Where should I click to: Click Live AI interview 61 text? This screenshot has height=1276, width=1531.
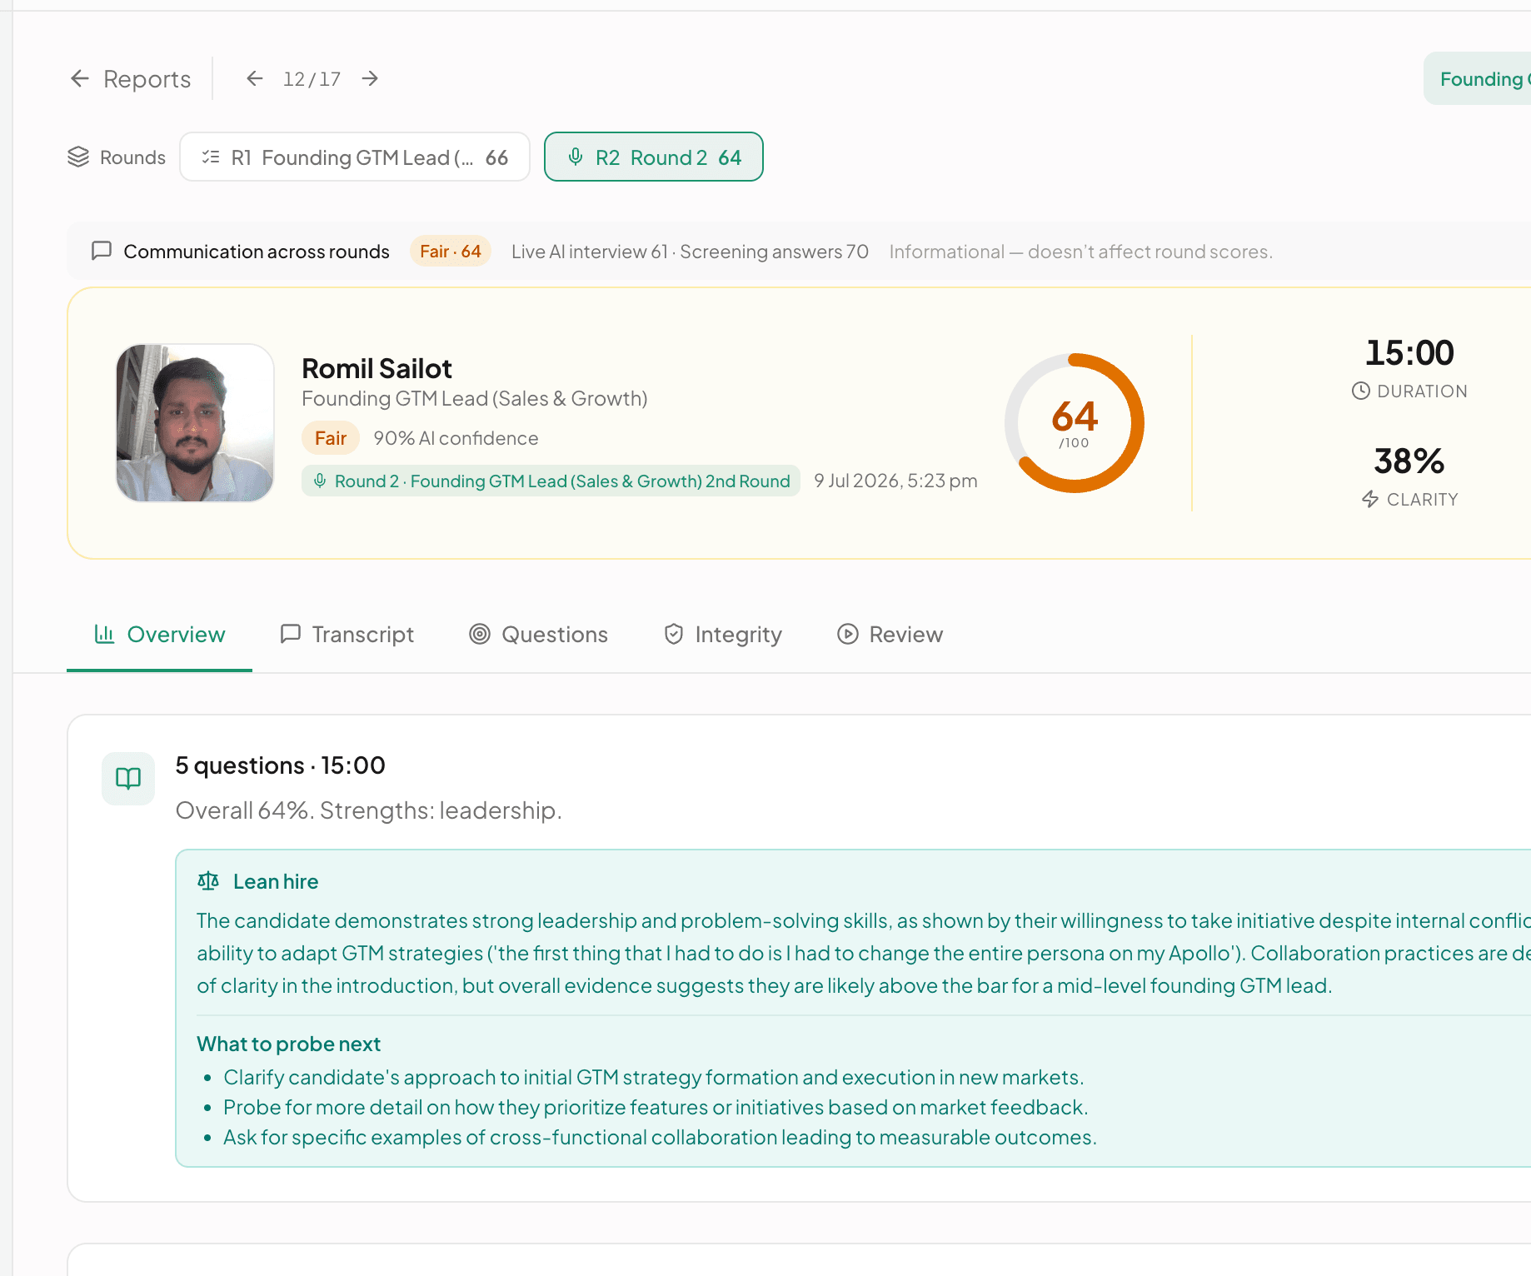click(x=590, y=252)
